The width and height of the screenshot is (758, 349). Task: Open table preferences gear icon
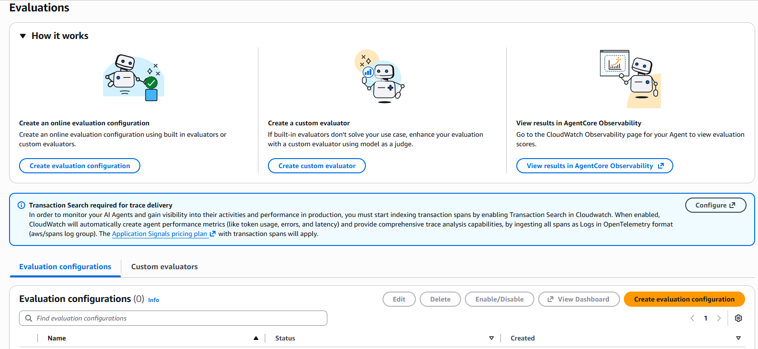[738, 318]
